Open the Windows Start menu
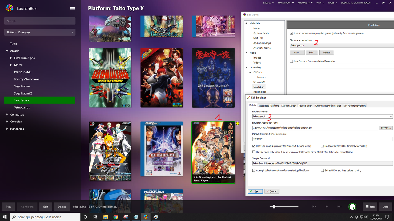The height and width of the screenshot is (221, 394). click(x=5, y=217)
